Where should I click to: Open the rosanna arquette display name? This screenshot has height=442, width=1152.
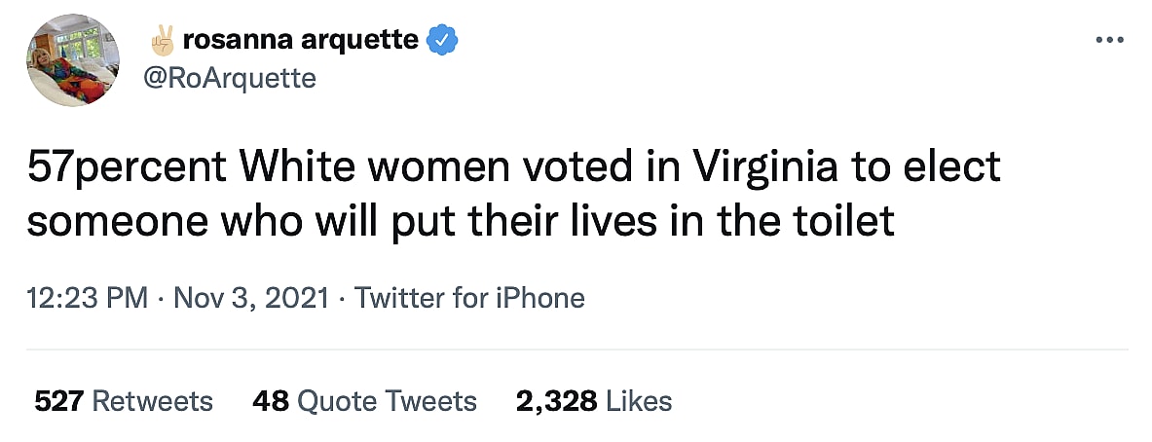[301, 40]
